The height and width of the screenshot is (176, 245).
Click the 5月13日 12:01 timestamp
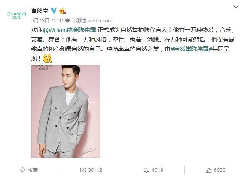click(x=47, y=21)
